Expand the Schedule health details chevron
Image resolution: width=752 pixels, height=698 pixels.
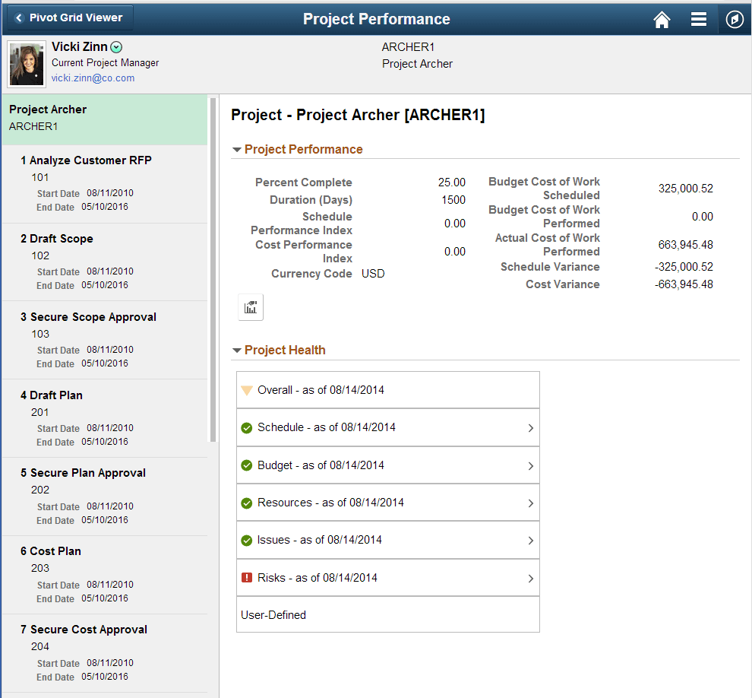click(532, 427)
